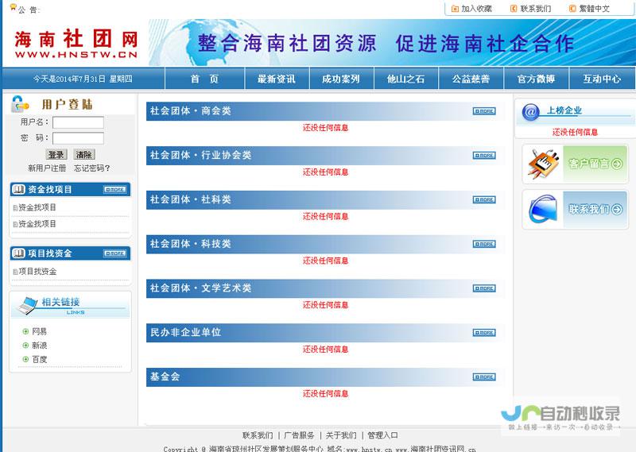Click the notepad icon beside 客户留言
Viewport: 636px width, 452px height.
click(544, 164)
